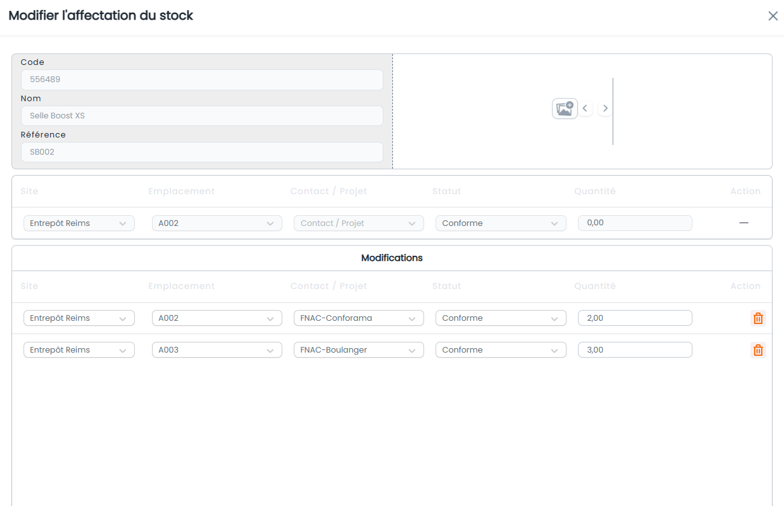Click the Nom label
784x506 pixels.
(x=31, y=99)
